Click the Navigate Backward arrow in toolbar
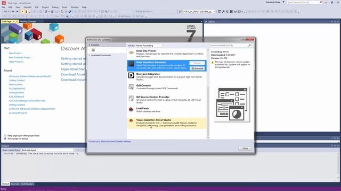 13,12
